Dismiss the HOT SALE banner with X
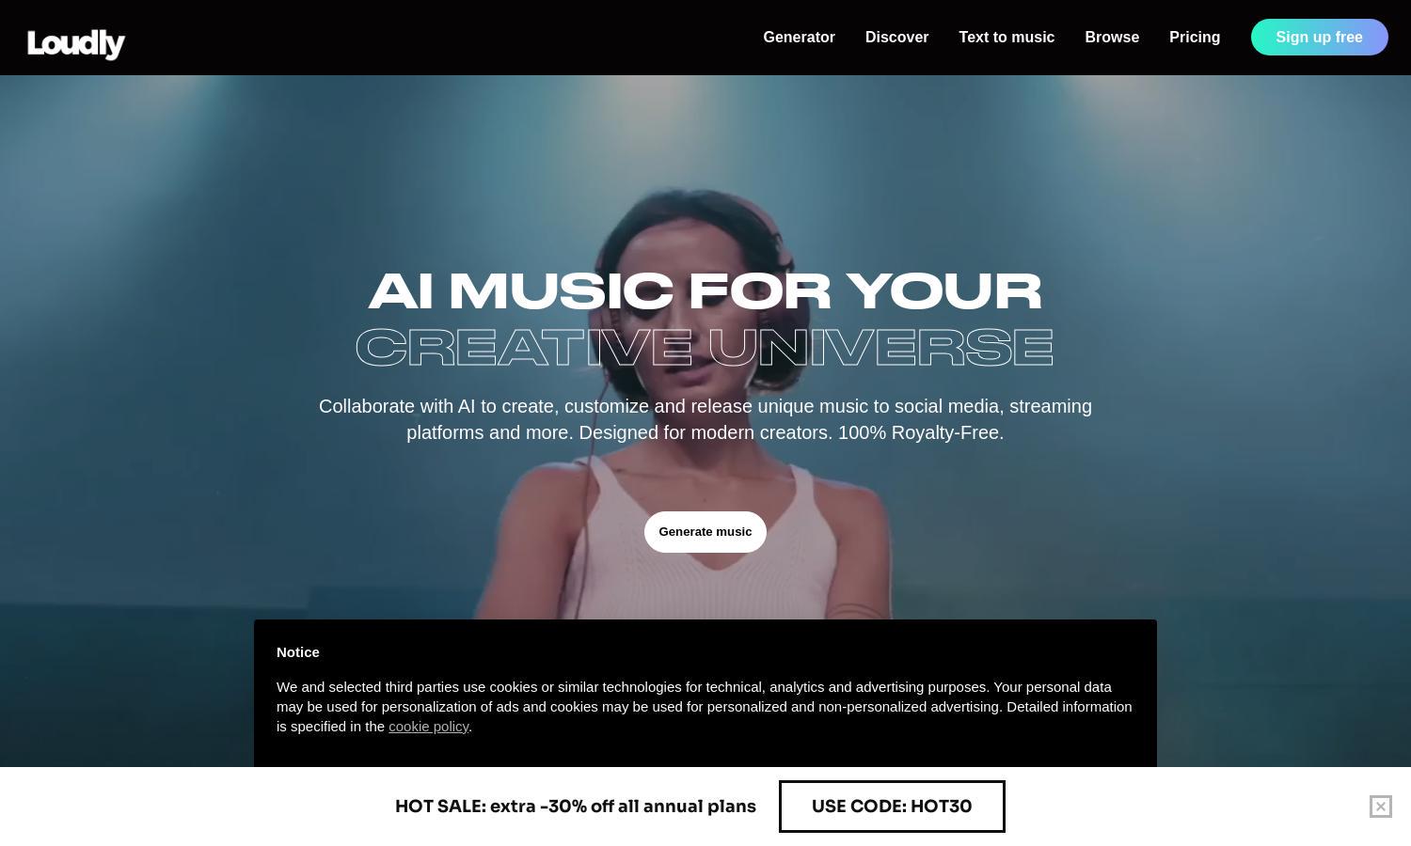The width and height of the screenshot is (1411, 846). [1380, 807]
